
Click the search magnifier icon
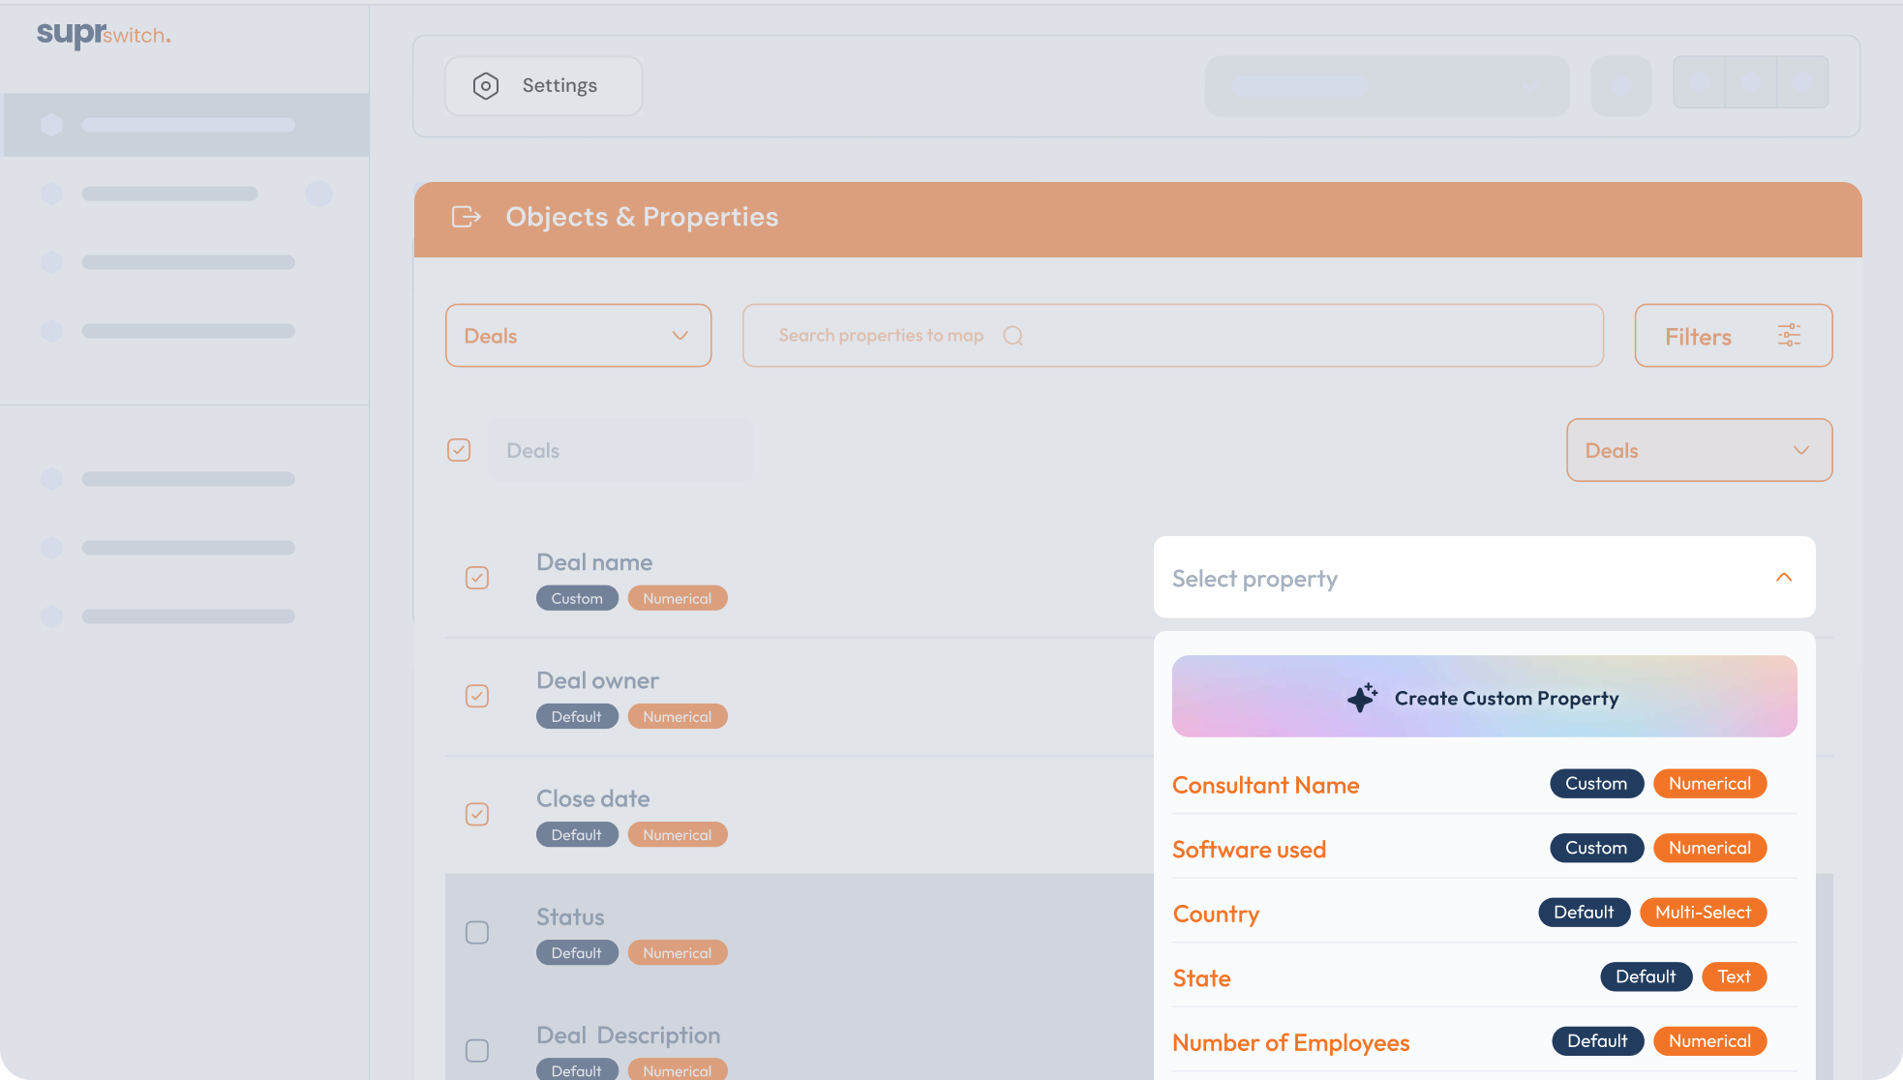pyautogui.click(x=1012, y=336)
